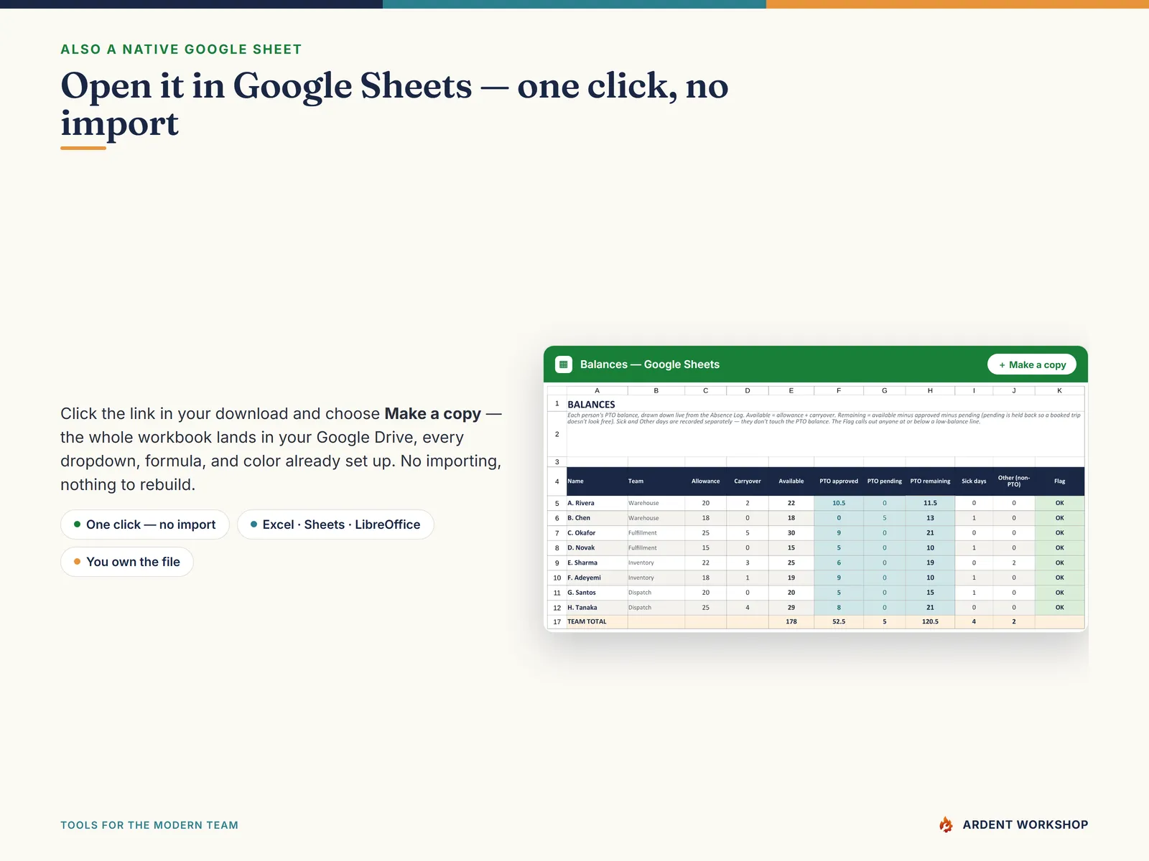Click Available value 30 in C. Okafor row
1149x861 pixels.
(x=791, y=533)
